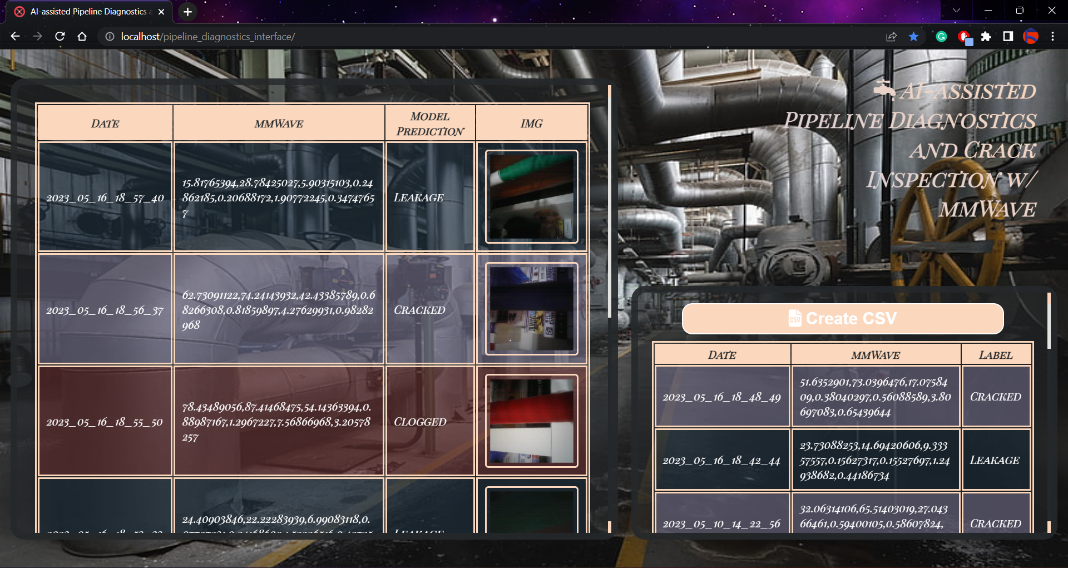Open the image thumbnail for the CLOGGED row
The width and height of the screenshot is (1068, 568).
pyautogui.click(x=531, y=421)
